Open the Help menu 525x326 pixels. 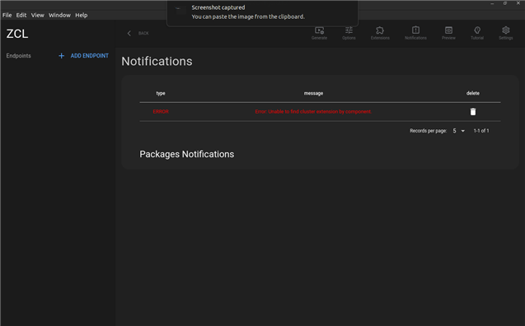click(82, 15)
